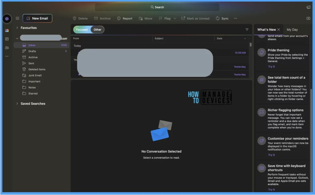Open the Flag options dropdown arrow
Image resolution: width=315 pixels, height=195 pixels.
[x=175, y=18]
